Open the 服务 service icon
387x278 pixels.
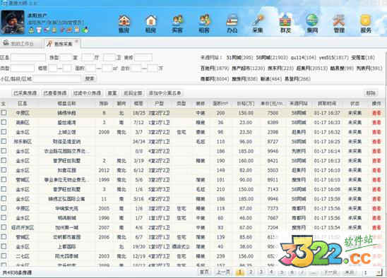click(366, 24)
